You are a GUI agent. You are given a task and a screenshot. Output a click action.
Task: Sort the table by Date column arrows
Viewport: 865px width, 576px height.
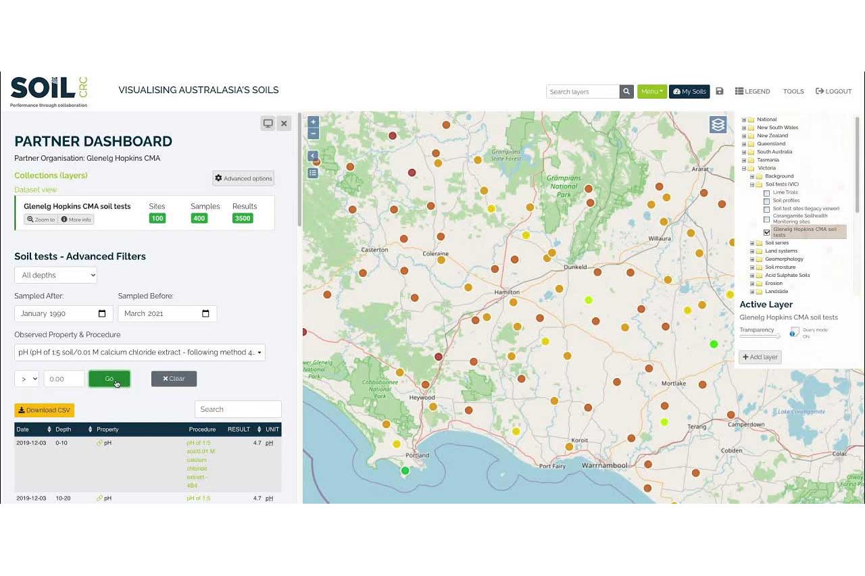[49, 429]
